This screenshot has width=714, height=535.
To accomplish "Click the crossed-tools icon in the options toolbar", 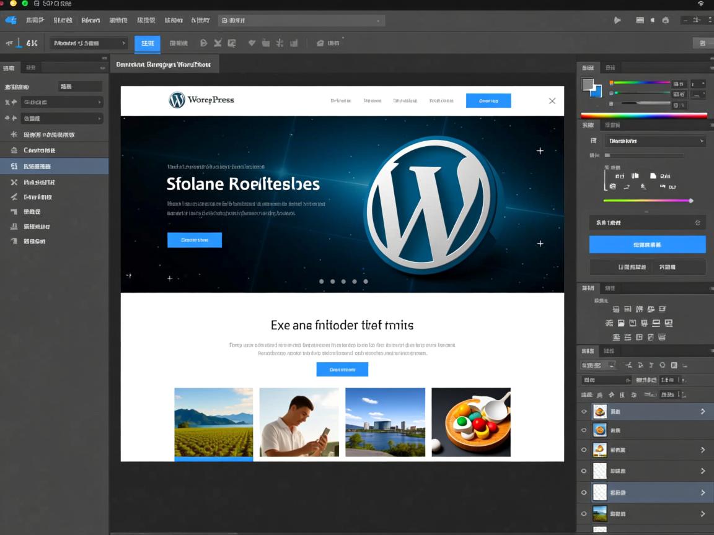I will [218, 43].
